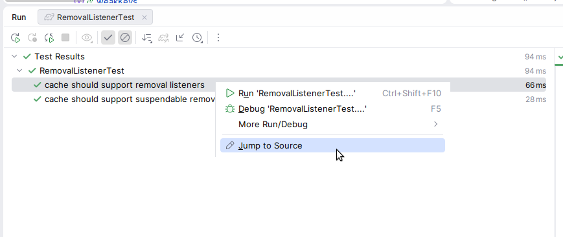Select the Test Results root row
This screenshot has width=563, height=237.
pyautogui.click(x=279, y=57)
